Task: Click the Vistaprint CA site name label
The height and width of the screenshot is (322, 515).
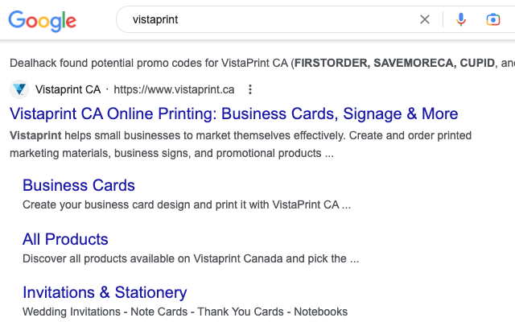Action: [68, 89]
